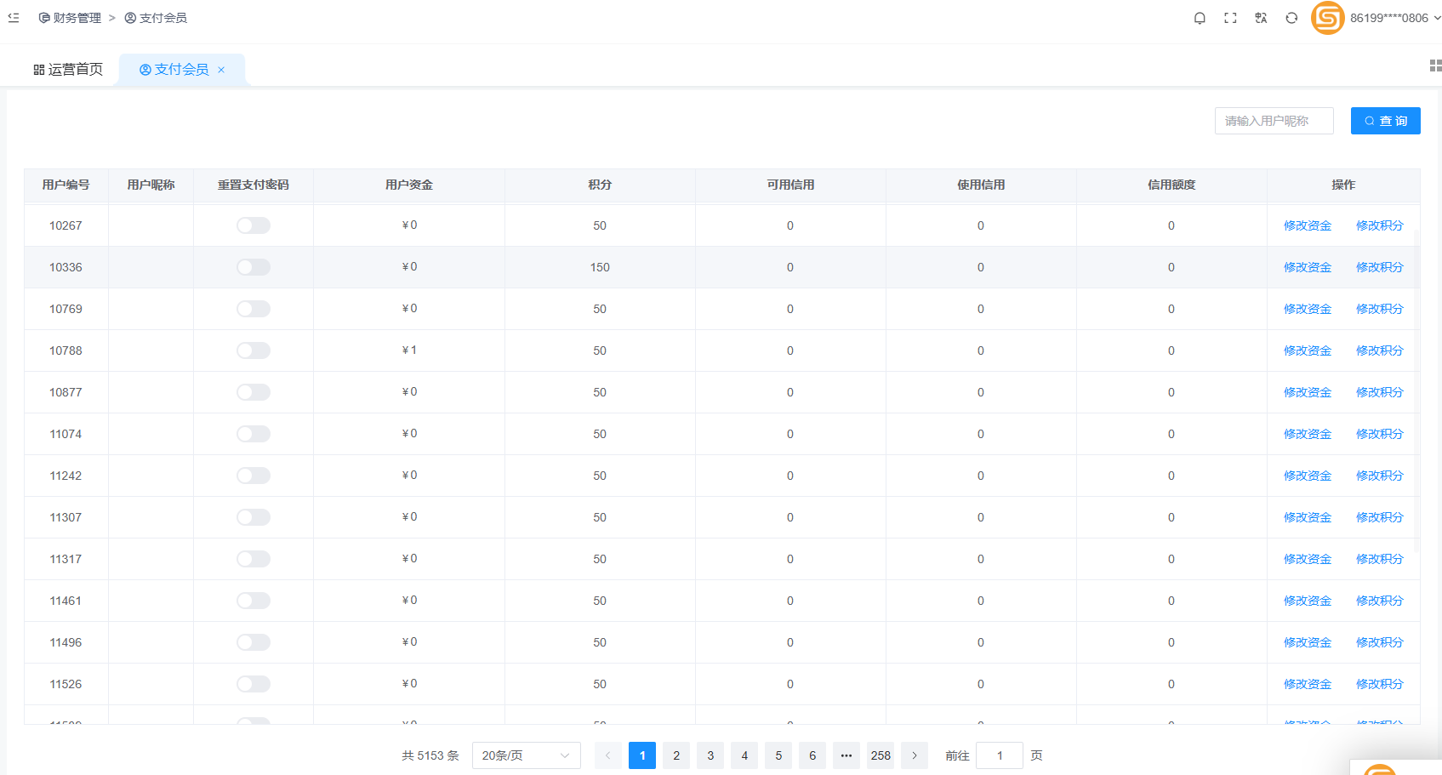Click the 查询 search button
Viewport: 1442px width, 775px height.
coord(1385,121)
